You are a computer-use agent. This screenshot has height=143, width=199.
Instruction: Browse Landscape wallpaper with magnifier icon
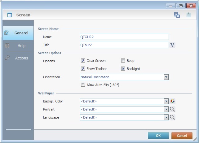[x=172, y=117]
